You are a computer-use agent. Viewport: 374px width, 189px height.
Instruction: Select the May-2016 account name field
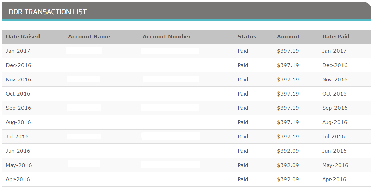point(84,164)
